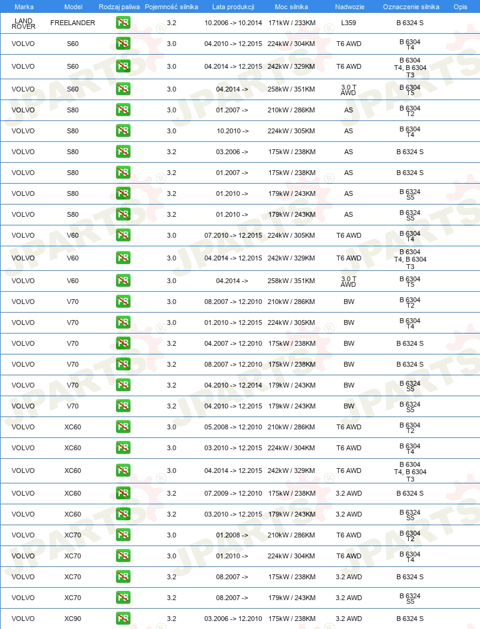Click the 'Lata produkcji' column header
This screenshot has height=629, width=480.
pos(233,7)
